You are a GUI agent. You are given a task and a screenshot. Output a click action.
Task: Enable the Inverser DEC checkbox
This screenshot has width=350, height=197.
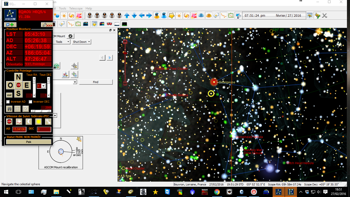(x=30, y=102)
